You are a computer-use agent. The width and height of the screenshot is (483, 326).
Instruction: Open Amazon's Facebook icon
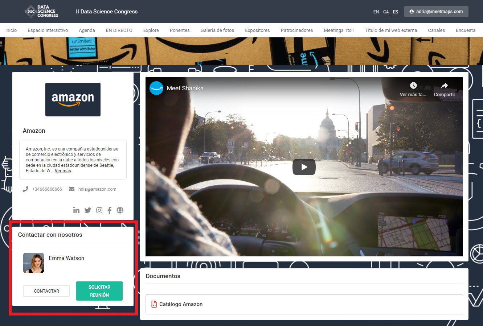(x=109, y=210)
